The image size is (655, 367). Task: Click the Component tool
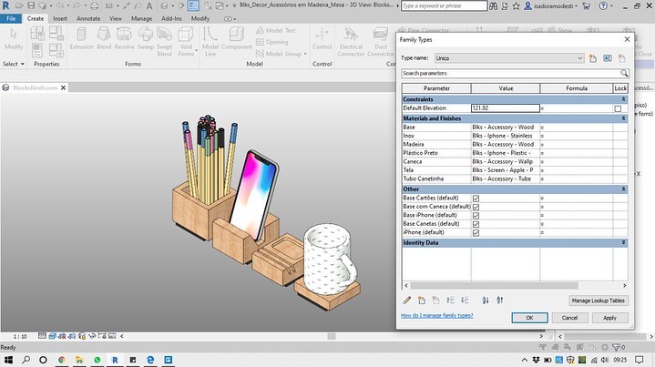(x=237, y=38)
